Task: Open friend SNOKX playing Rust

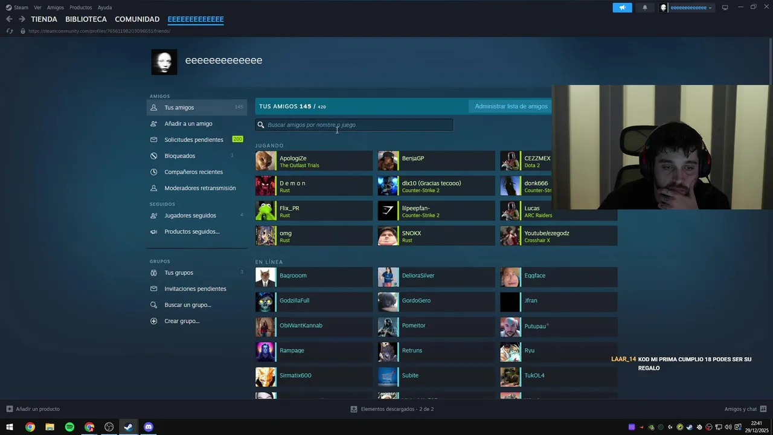Action: pos(437,236)
